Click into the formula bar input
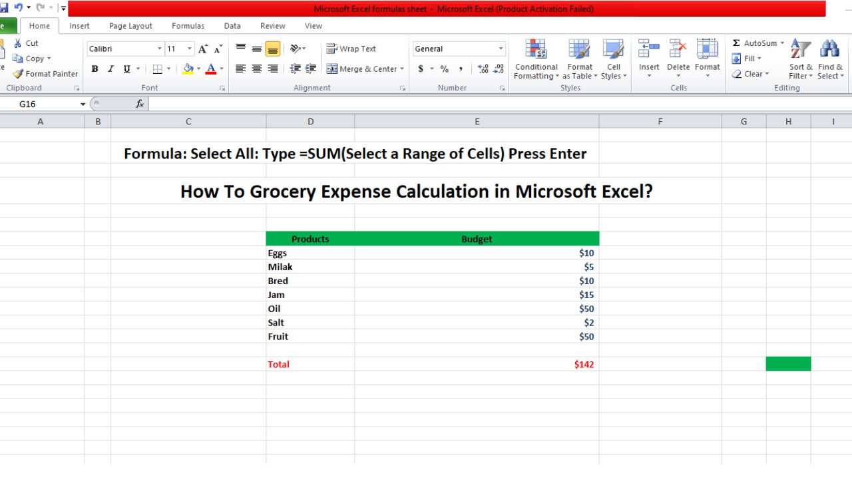The height and width of the screenshot is (479, 852). pos(499,104)
